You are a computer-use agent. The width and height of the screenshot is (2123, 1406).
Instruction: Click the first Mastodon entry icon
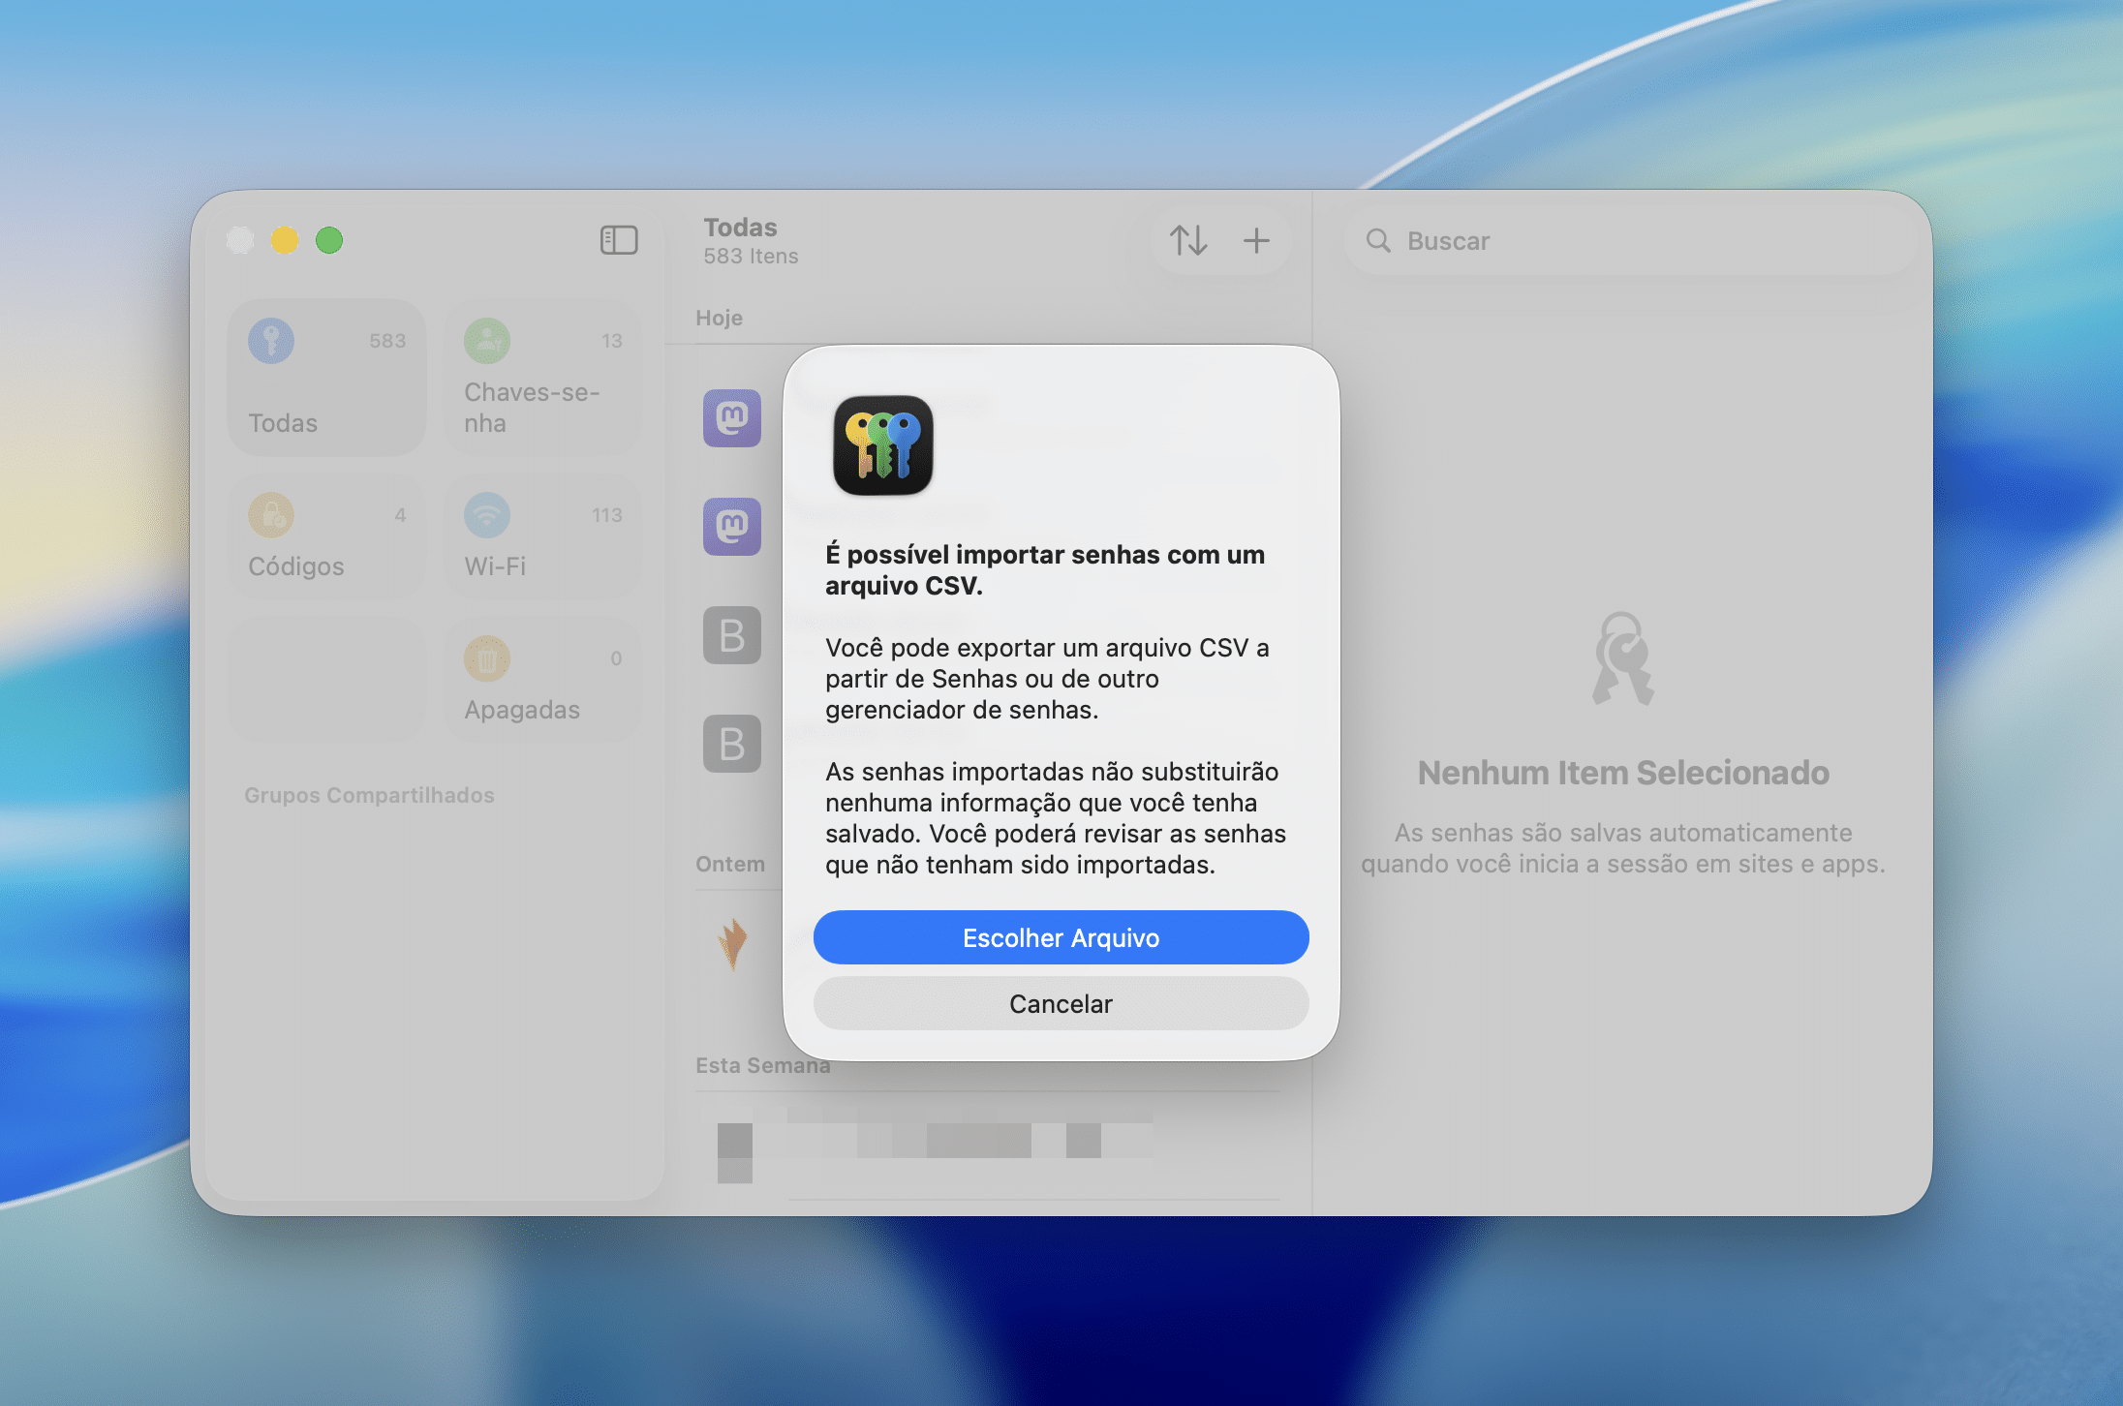(x=732, y=418)
